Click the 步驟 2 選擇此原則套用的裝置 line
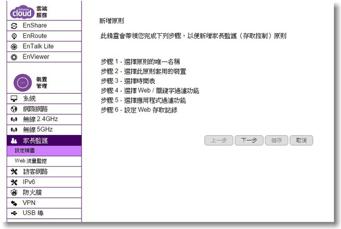Viewport: 341px width, 229px height. pyautogui.click(x=143, y=72)
